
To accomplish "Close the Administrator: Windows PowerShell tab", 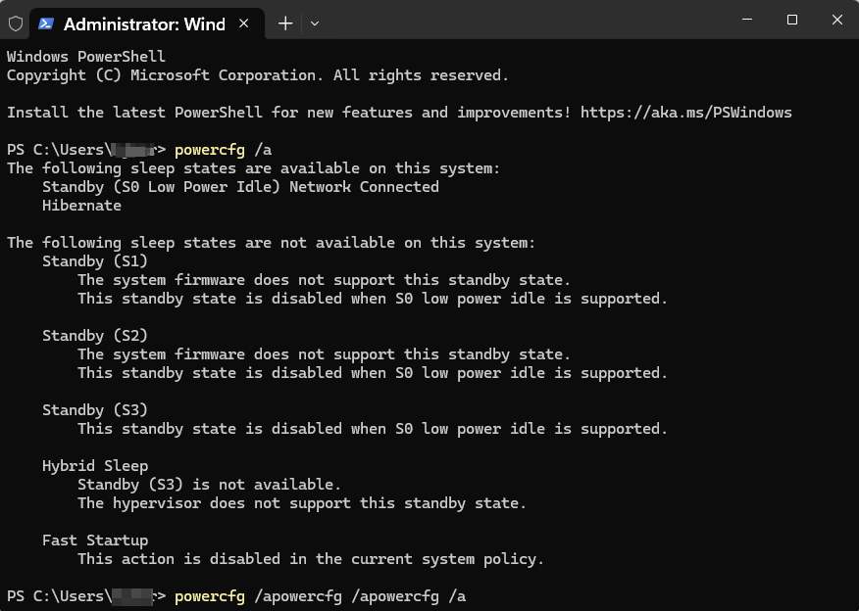I will 243,23.
